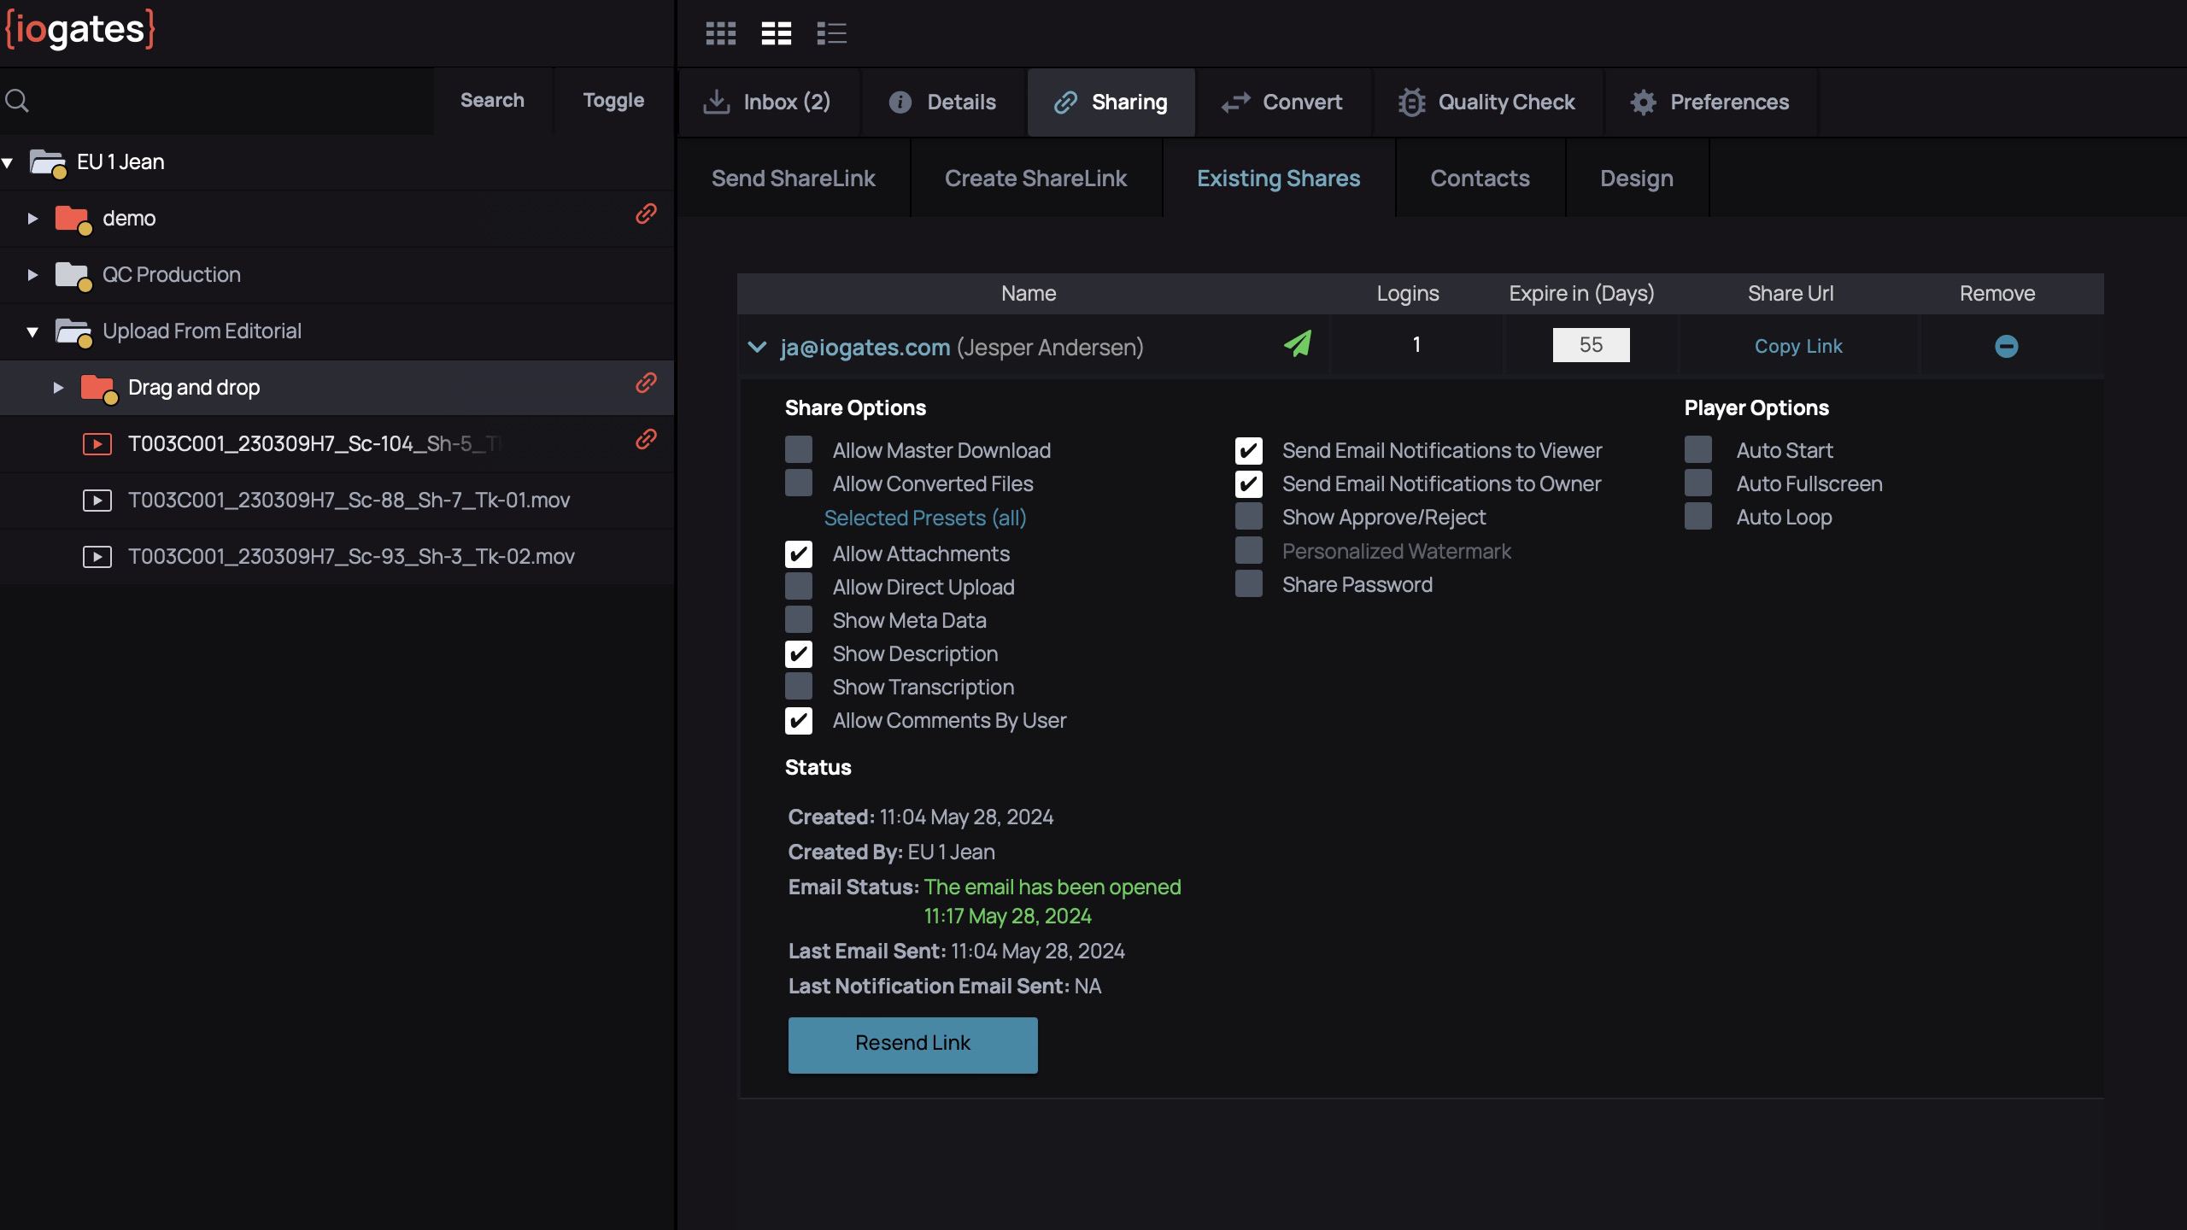
Task: Click Copy Link for the share
Action: [x=1798, y=346]
